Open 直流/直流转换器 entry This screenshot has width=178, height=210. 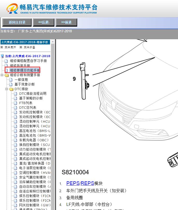pos(35,163)
